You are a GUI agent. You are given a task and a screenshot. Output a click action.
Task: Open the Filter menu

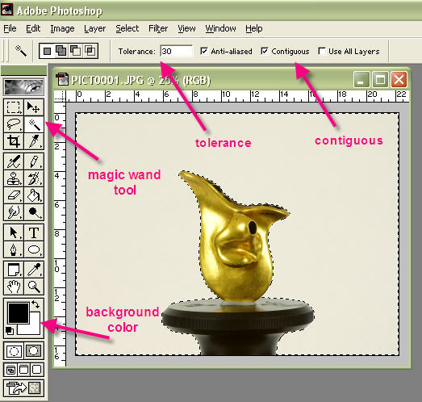click(158, 28)
